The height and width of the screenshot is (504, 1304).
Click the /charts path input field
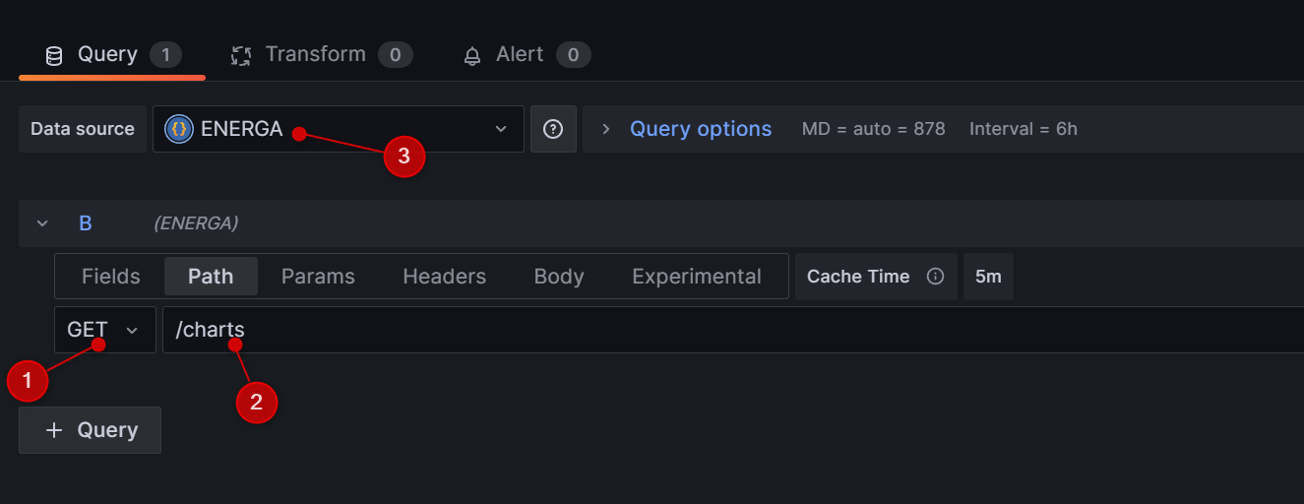point(689,330)
